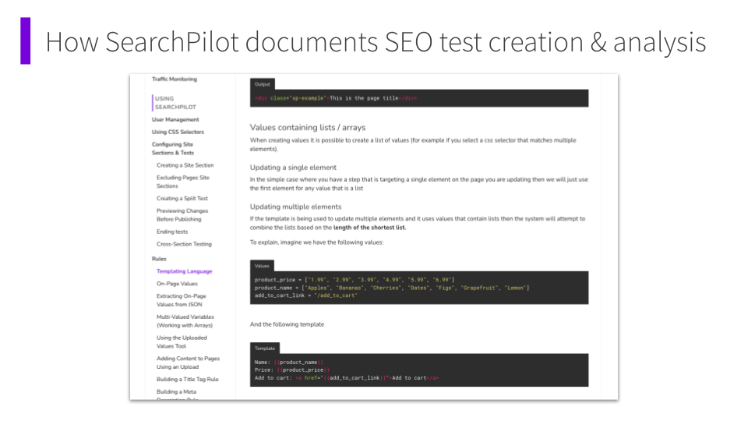Click the bold 'length of the shortest list' text
The width and height of the screenshot is (748, 421).
(x=369, y=228)
